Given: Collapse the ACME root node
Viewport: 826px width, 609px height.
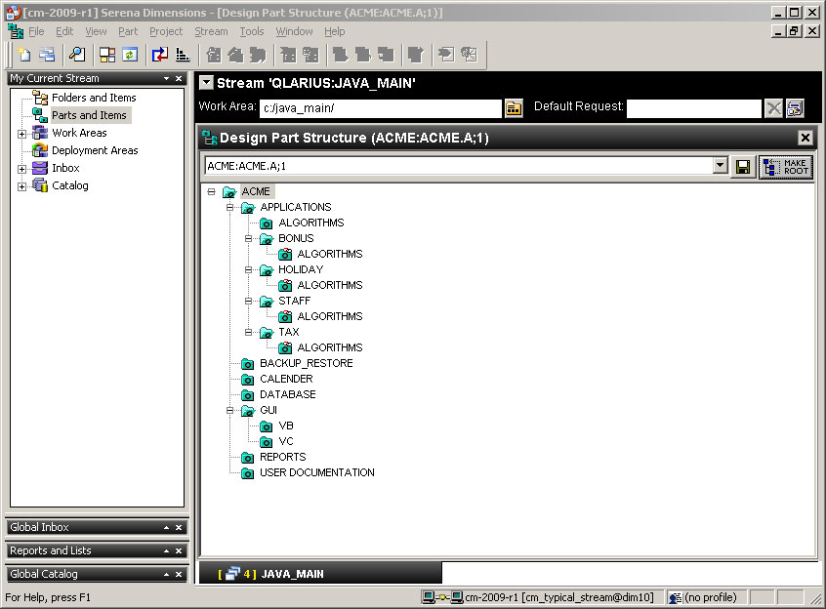Looking at the screenshot, I should [x=211, y=191].
